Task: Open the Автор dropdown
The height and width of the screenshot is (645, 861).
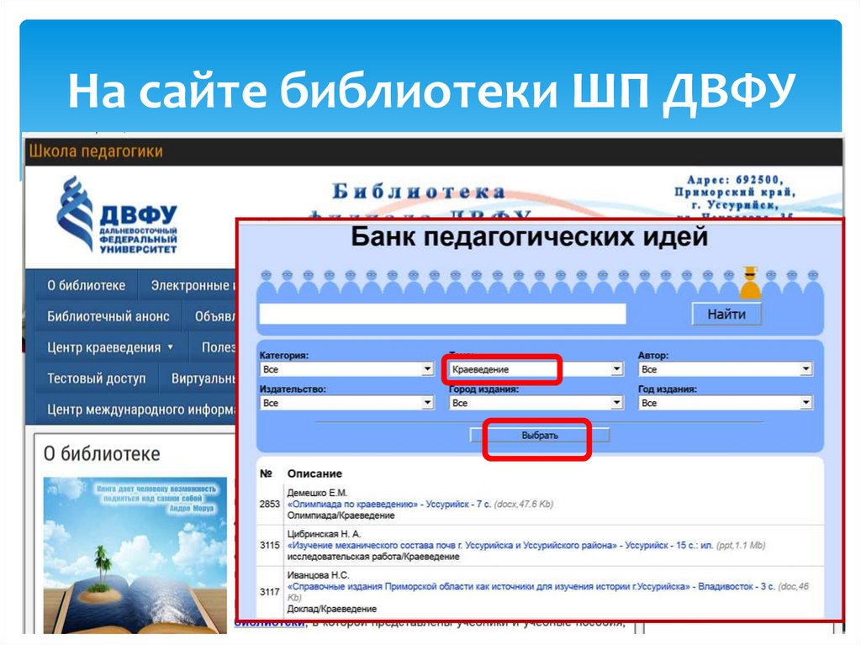Action: coord(725,369)
